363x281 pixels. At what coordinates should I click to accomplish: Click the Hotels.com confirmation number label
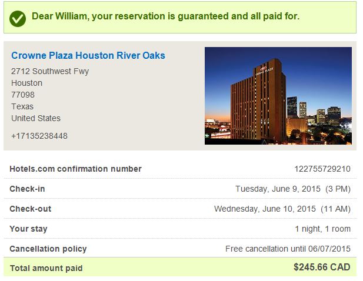pos(75,169)
